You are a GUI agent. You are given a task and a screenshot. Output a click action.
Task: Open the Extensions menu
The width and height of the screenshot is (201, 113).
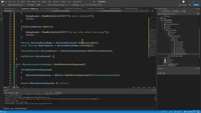56,2
